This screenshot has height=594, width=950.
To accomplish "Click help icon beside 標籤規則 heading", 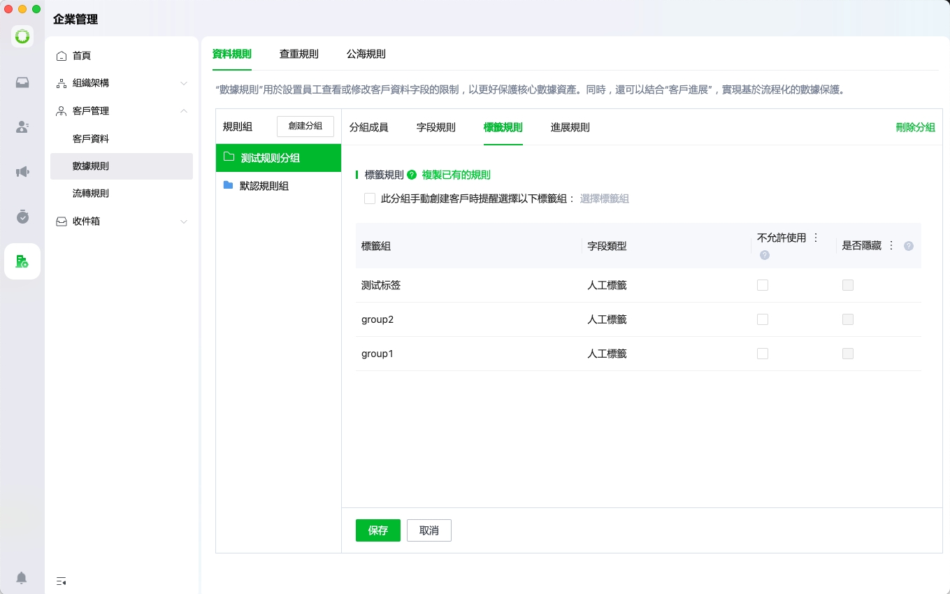I will pos(412,175).
